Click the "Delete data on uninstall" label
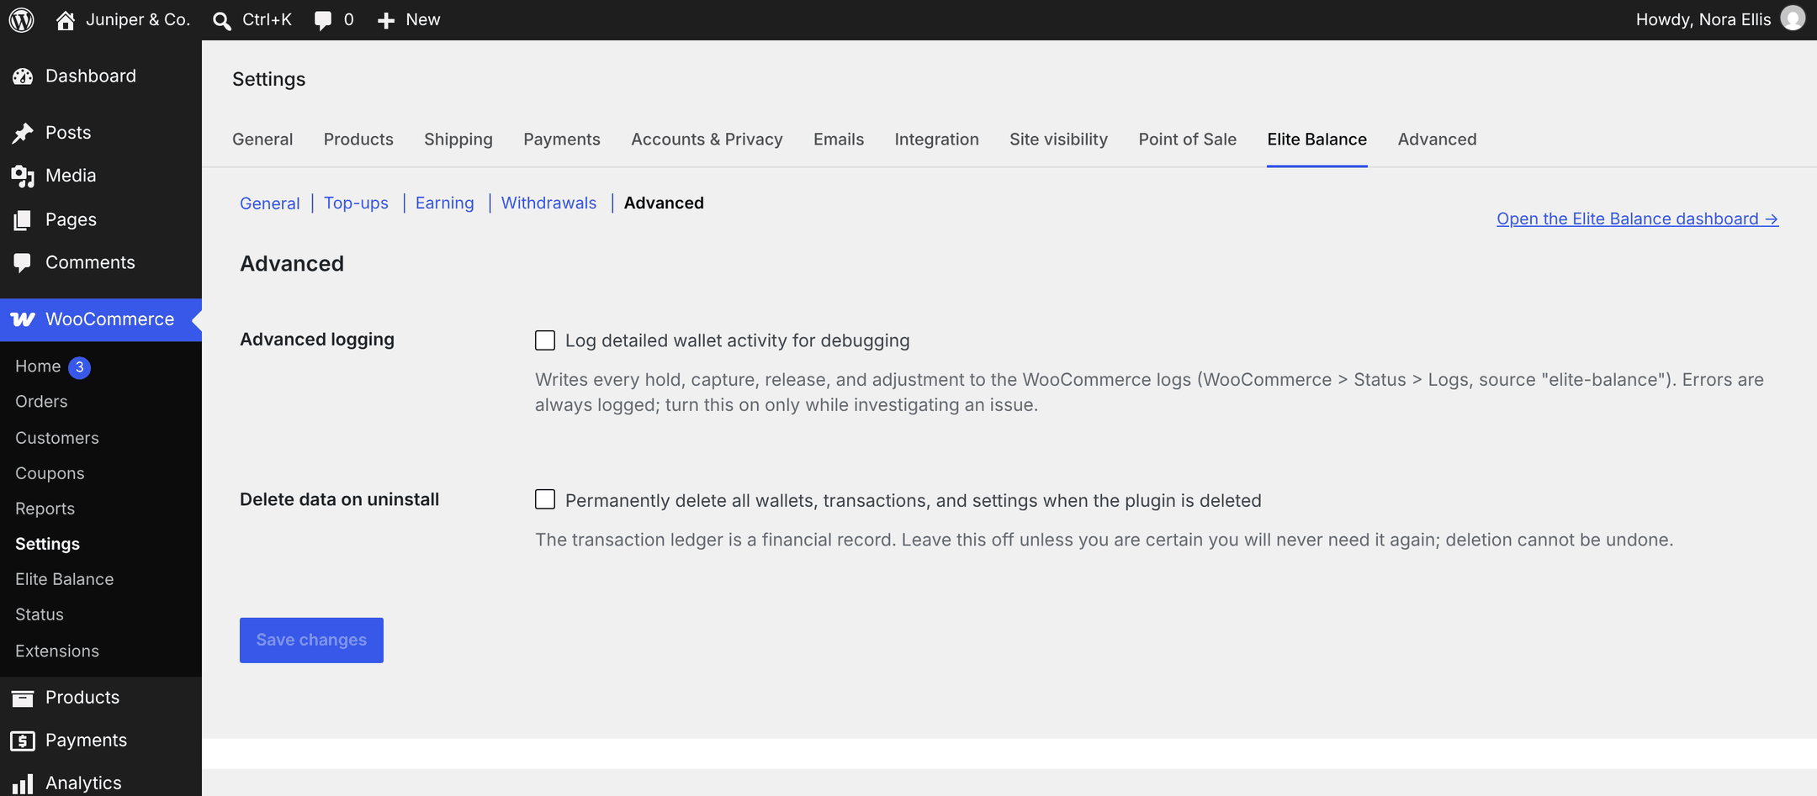Image resolution: width=1817 pixels, height=796 pixels. coord(339,499)
